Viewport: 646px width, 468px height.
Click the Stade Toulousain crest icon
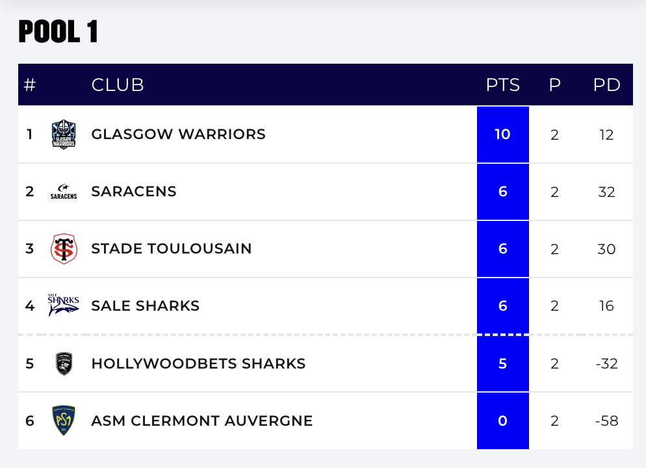click(x=64, y=249)
